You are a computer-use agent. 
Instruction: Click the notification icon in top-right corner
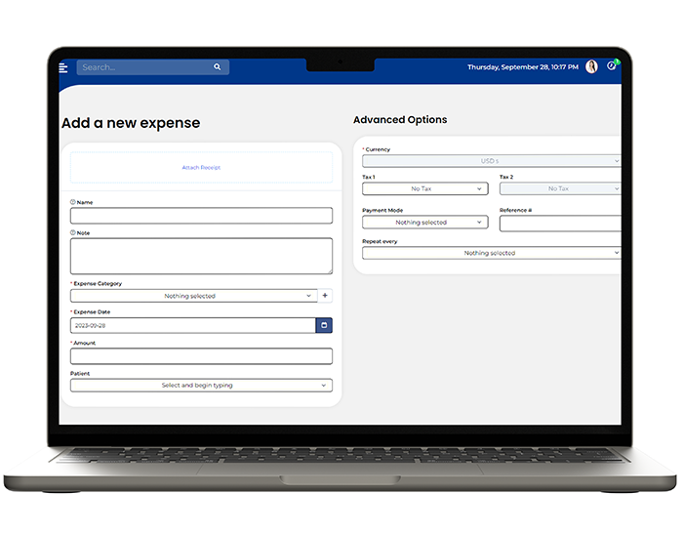coord(612,66)
